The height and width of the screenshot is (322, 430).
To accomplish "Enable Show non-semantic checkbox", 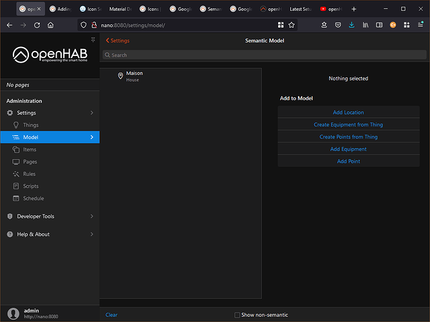I will point(238,315).
